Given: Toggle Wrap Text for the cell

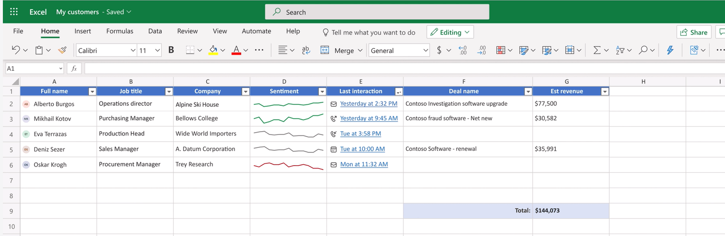Looking at the screenshot, I should [306, 50].
